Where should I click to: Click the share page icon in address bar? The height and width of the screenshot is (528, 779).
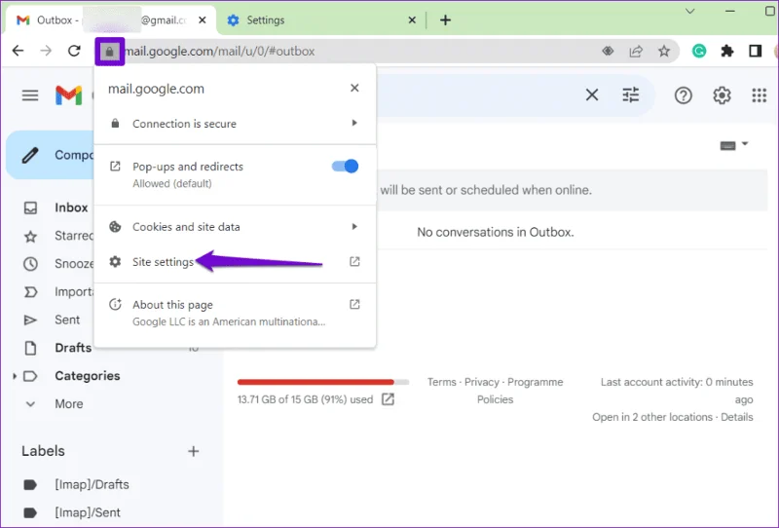[x=636, y=51]
